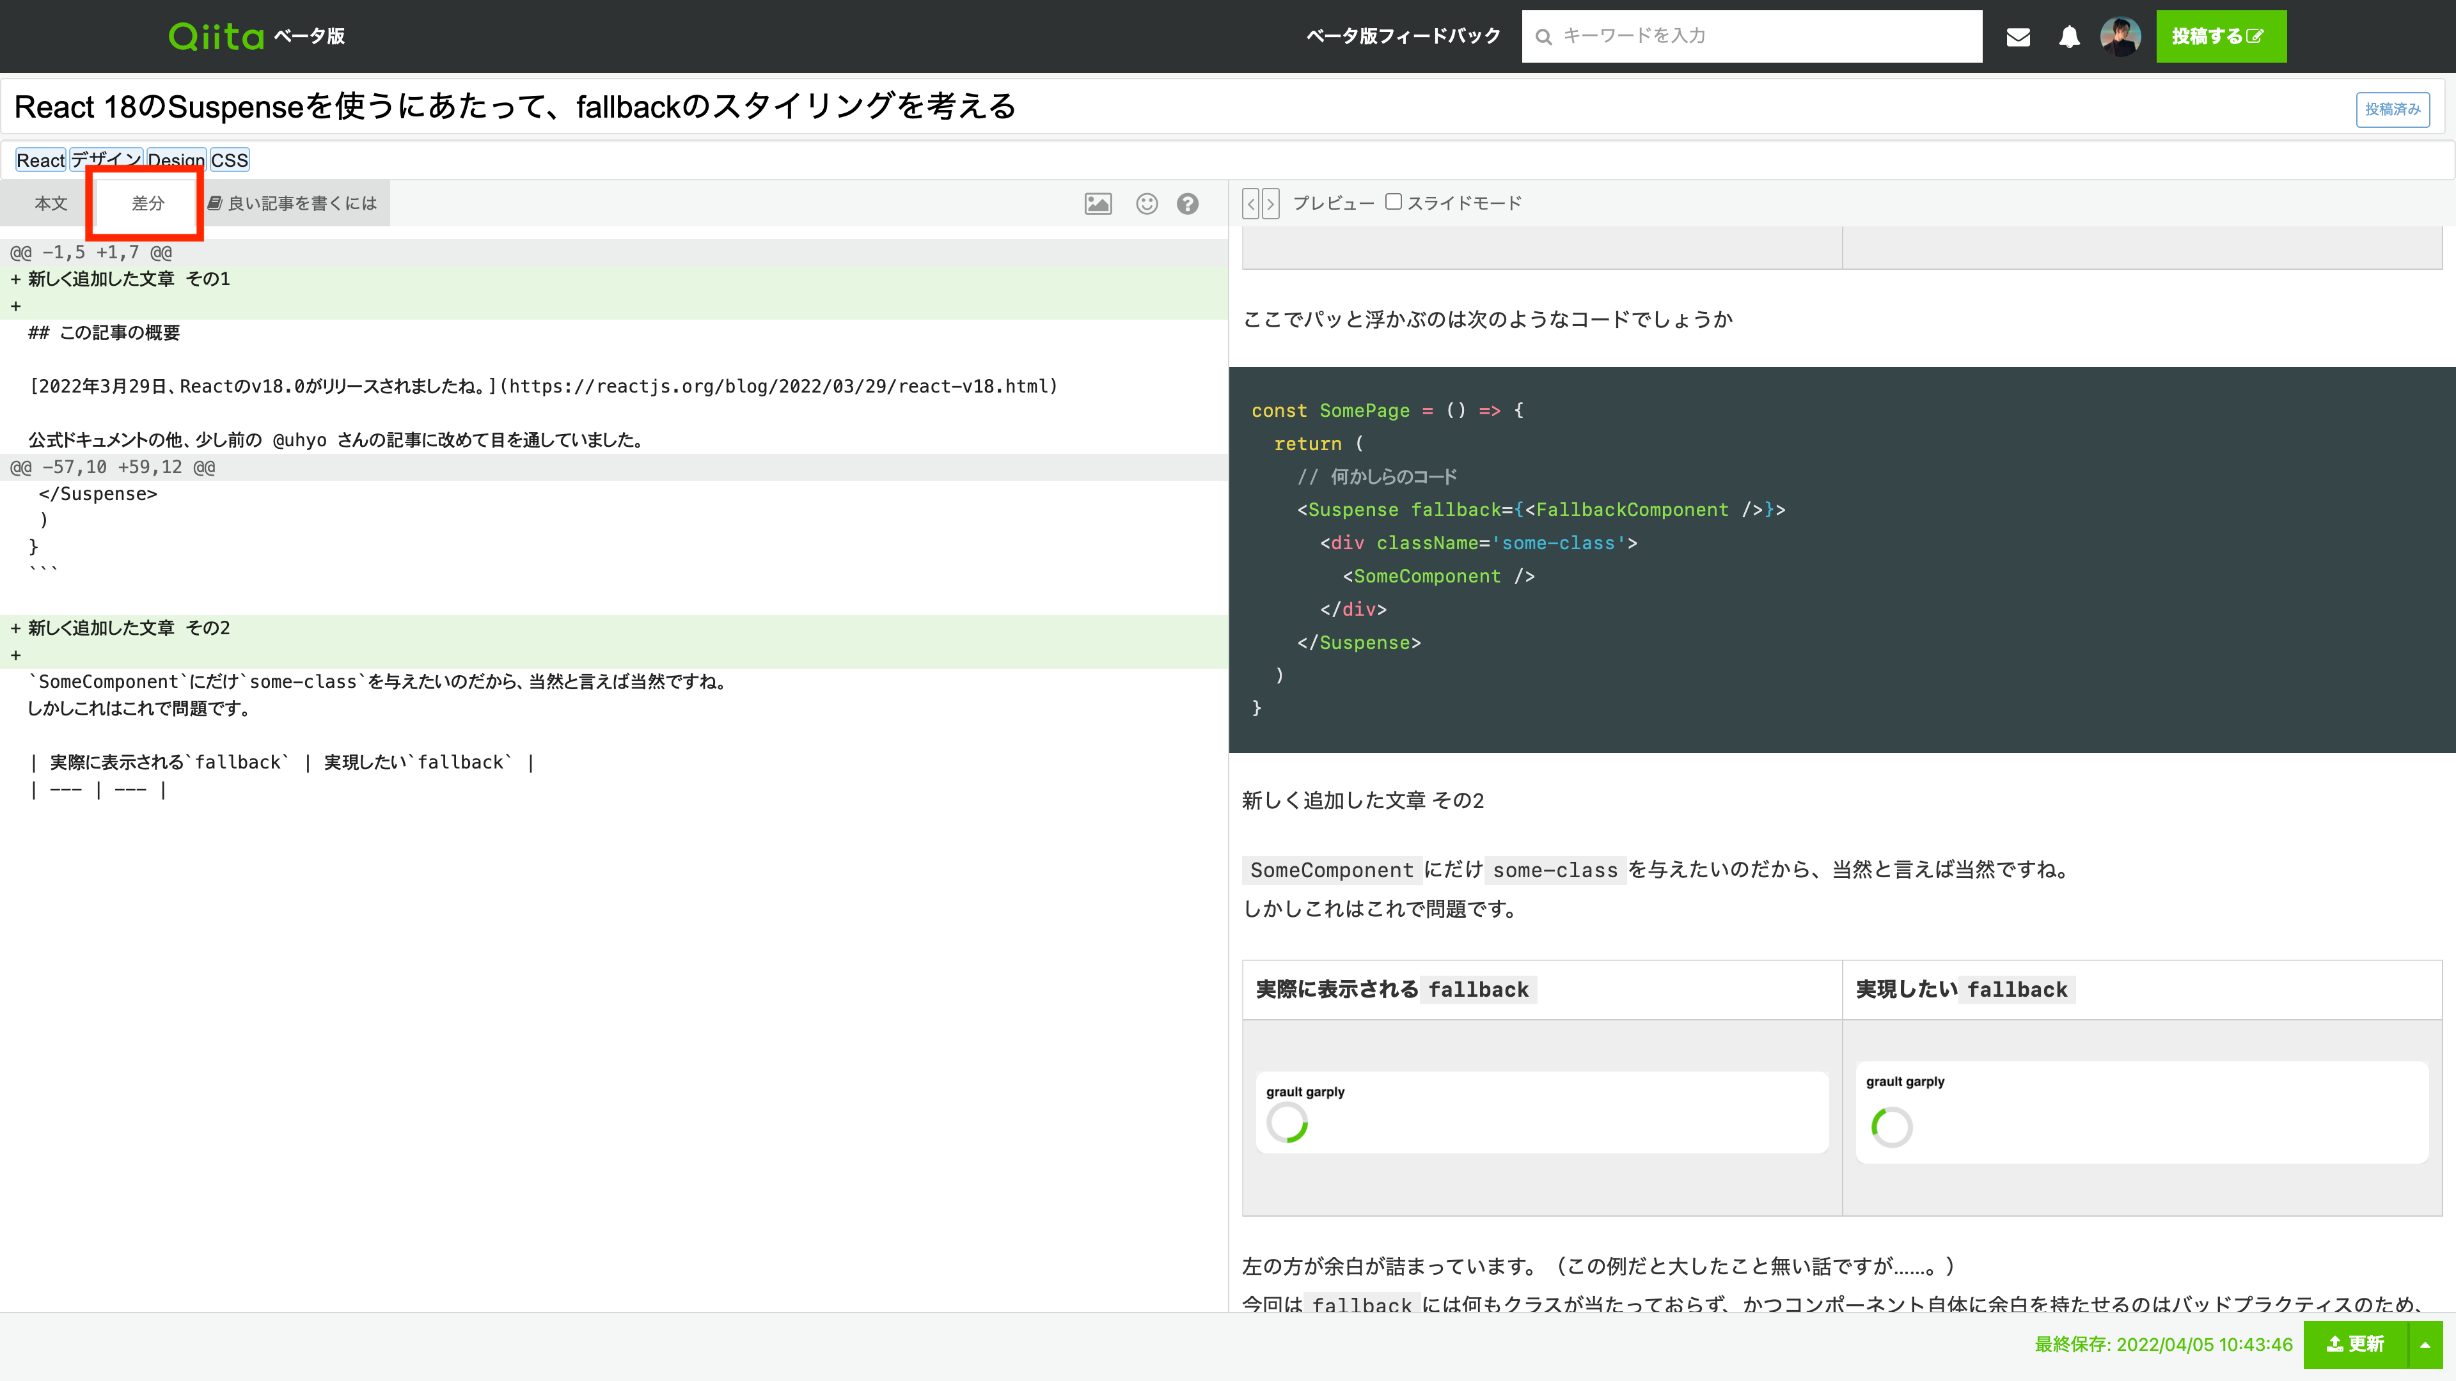Screen dimensions: 2456x1381
Task: Click diff line 新しく追加した文章 その1
Action: coord(614,279)
